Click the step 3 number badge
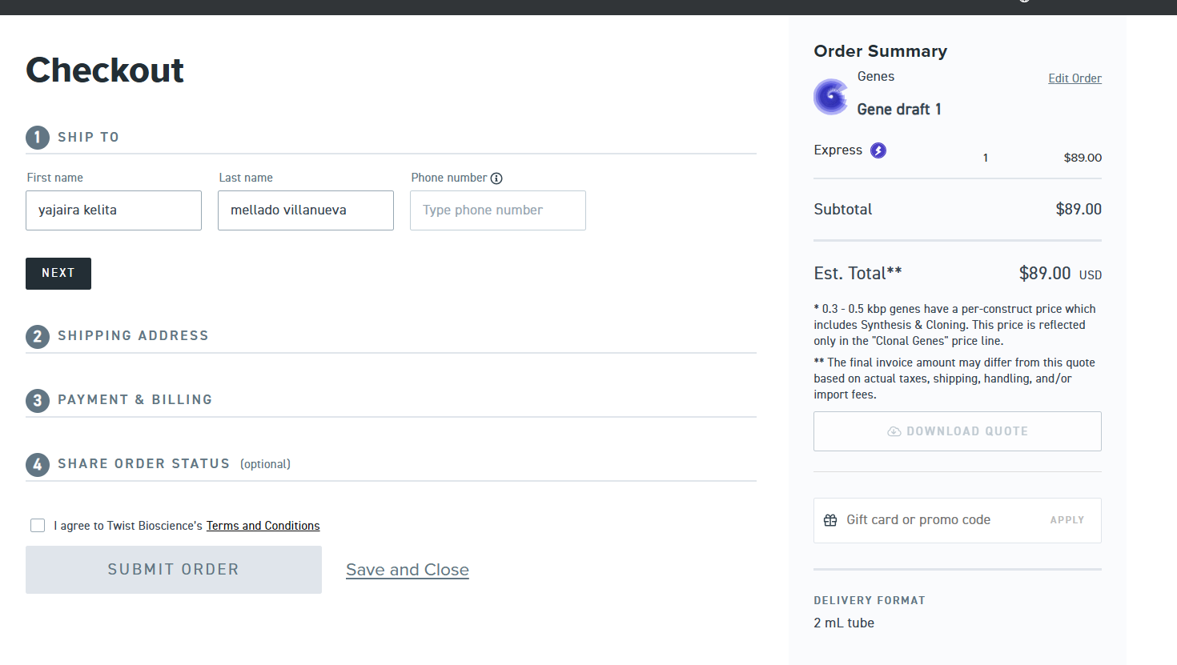Viewport: 1177px width, 665px height. click(x=38, y=400)
